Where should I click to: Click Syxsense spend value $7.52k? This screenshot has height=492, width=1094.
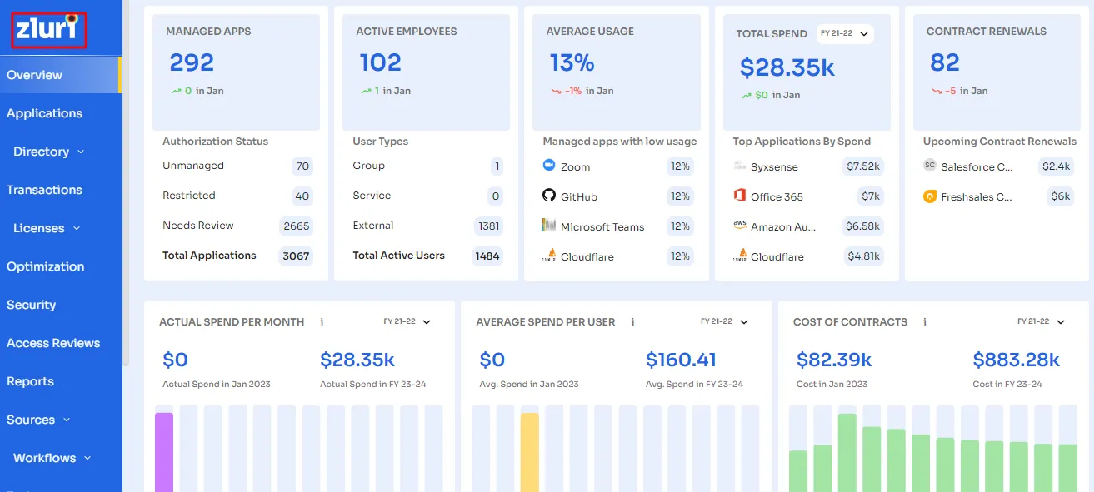point(863,166)
